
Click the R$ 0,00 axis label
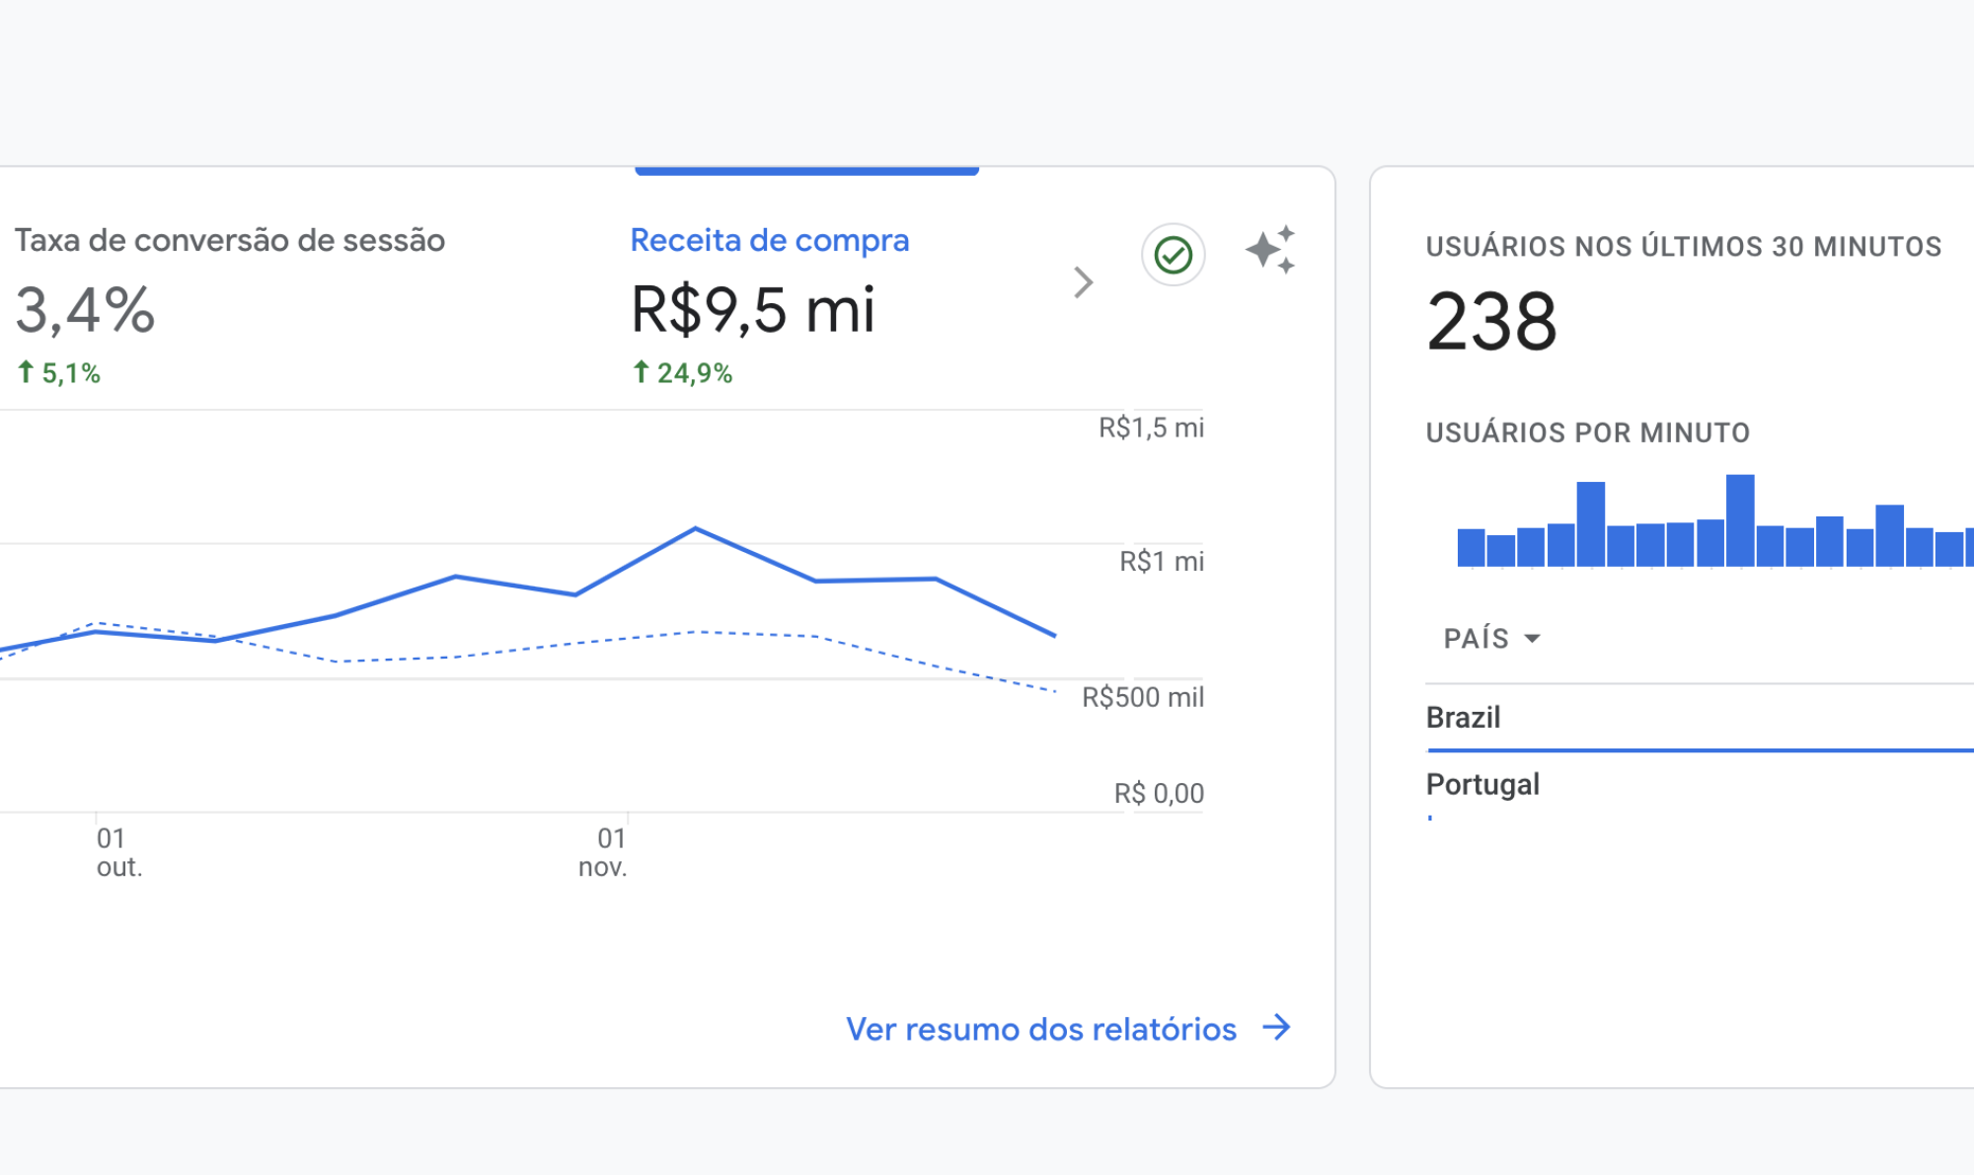(x=1159, y=793)
